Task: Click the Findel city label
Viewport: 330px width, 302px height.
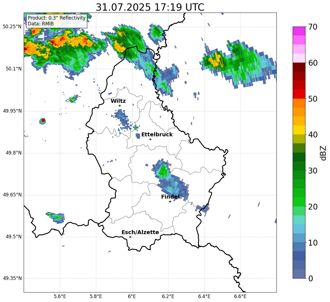Action: [170, 197]
